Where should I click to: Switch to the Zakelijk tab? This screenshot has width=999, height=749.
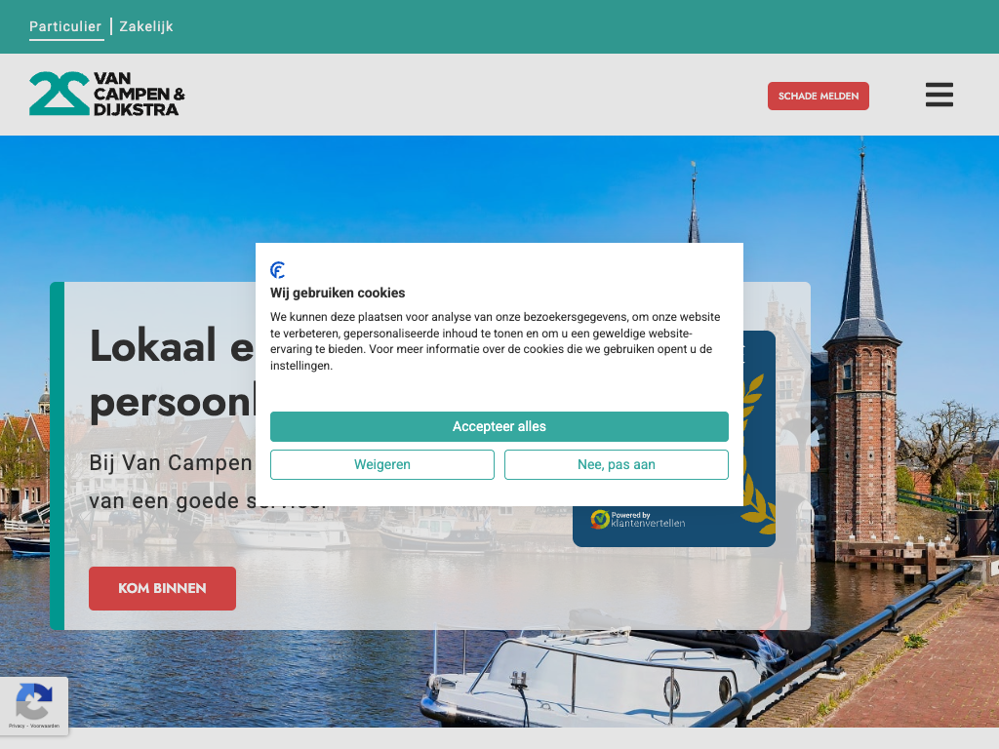146,26
